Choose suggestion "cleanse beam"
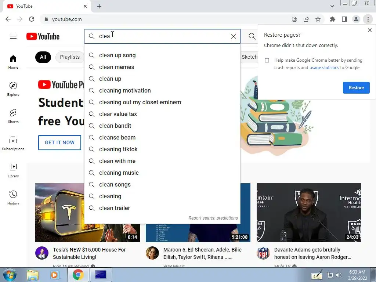 tap(162, 138)
